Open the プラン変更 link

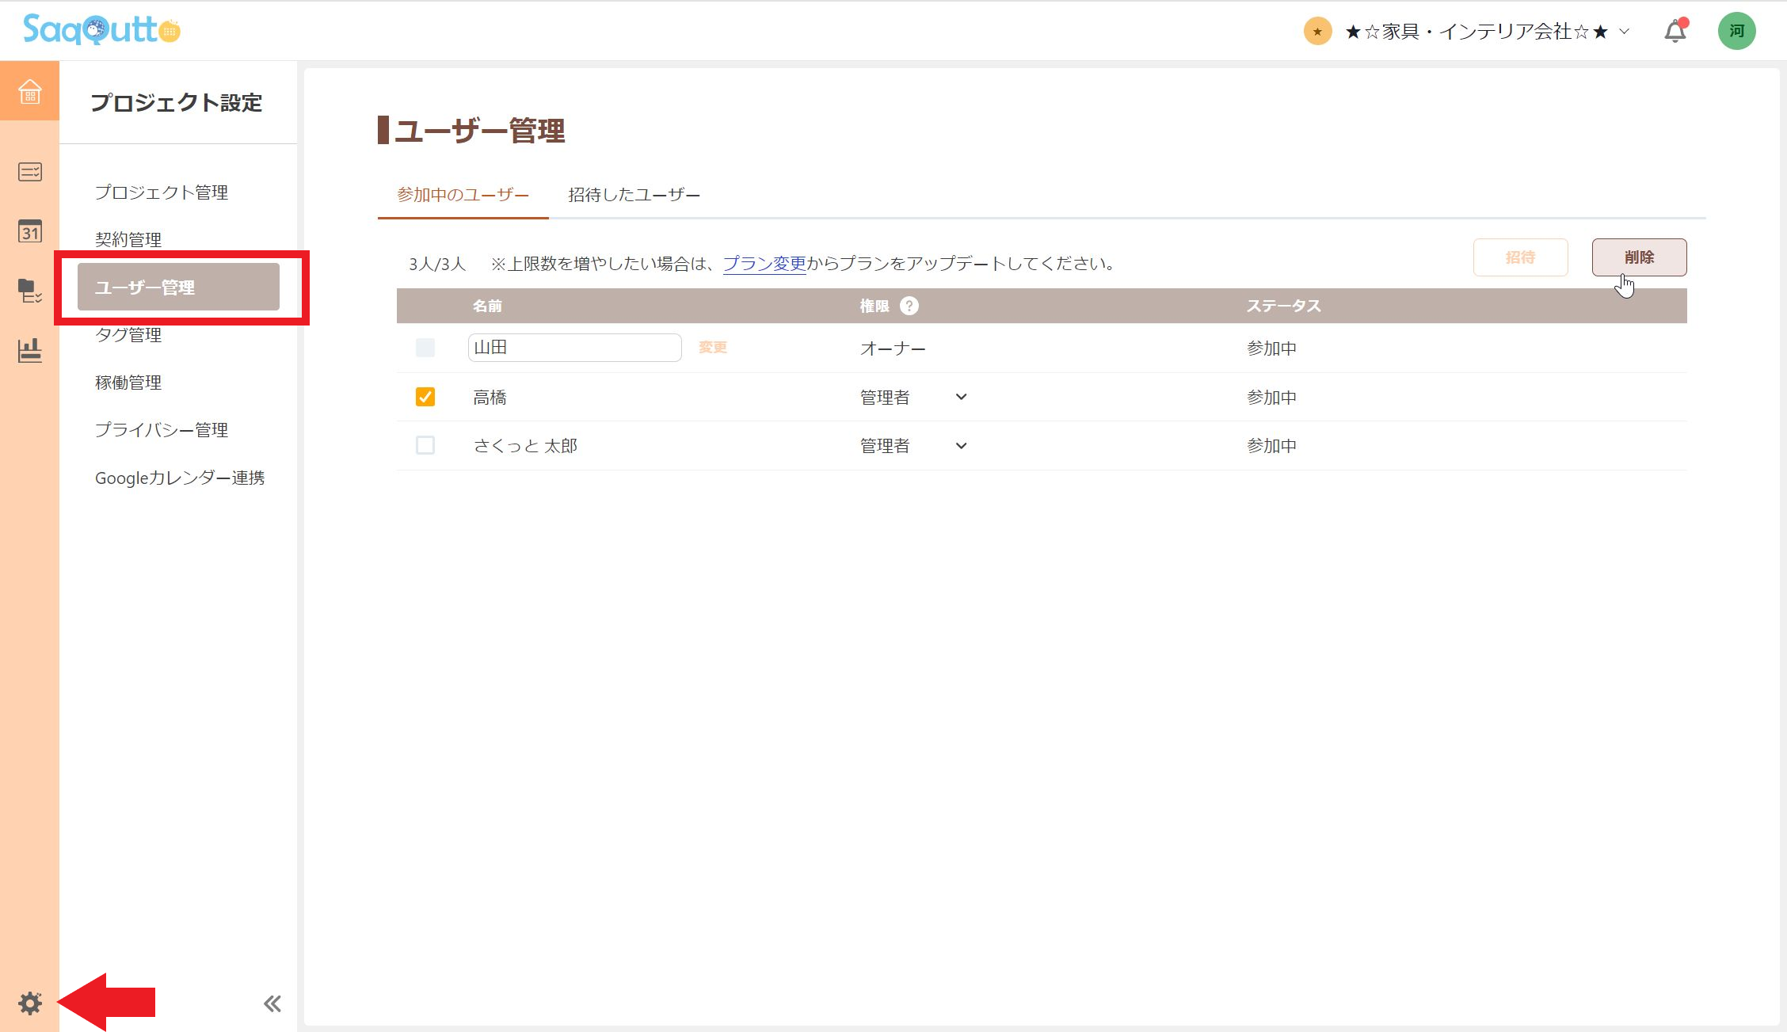[x=764, y=265]
